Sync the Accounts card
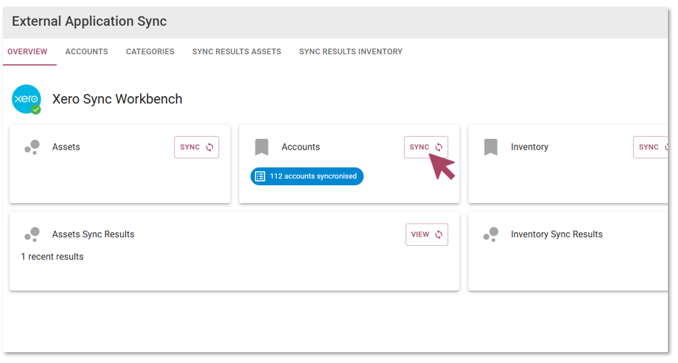This screenshot has height=363, width=678. click(426, 147)
